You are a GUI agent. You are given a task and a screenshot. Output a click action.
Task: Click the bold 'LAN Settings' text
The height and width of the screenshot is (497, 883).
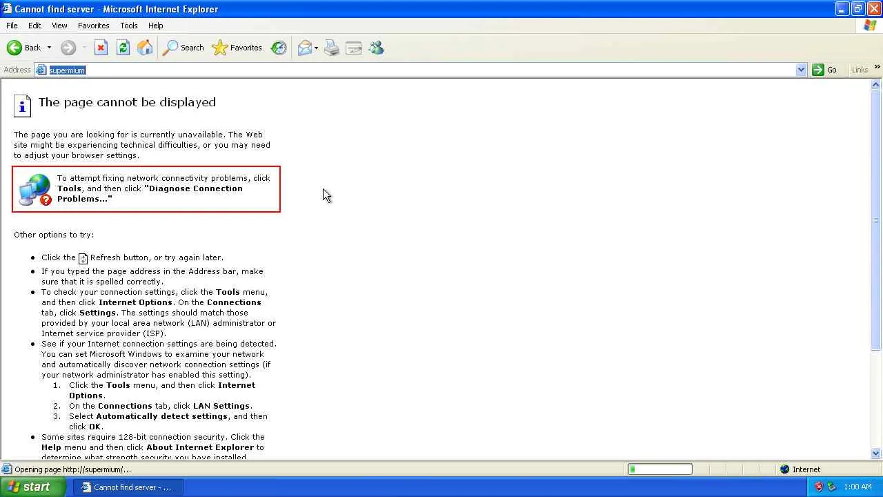point(221,406)
